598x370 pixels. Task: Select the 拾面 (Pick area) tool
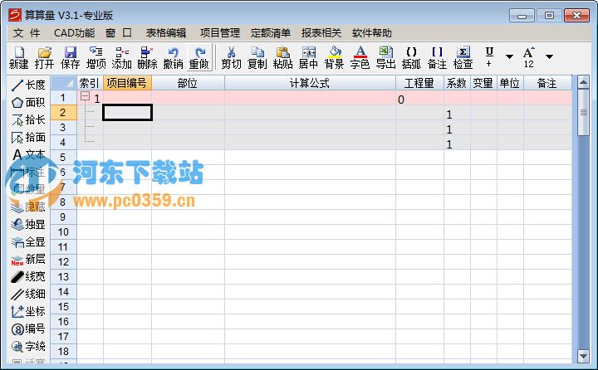[x=28, y=137]
